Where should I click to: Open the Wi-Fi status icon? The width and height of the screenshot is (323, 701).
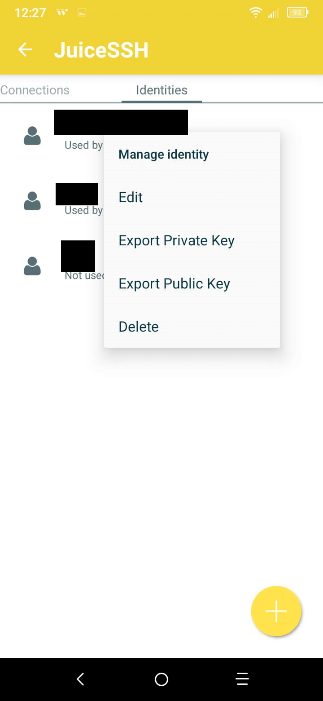click(x=256, y=13)
